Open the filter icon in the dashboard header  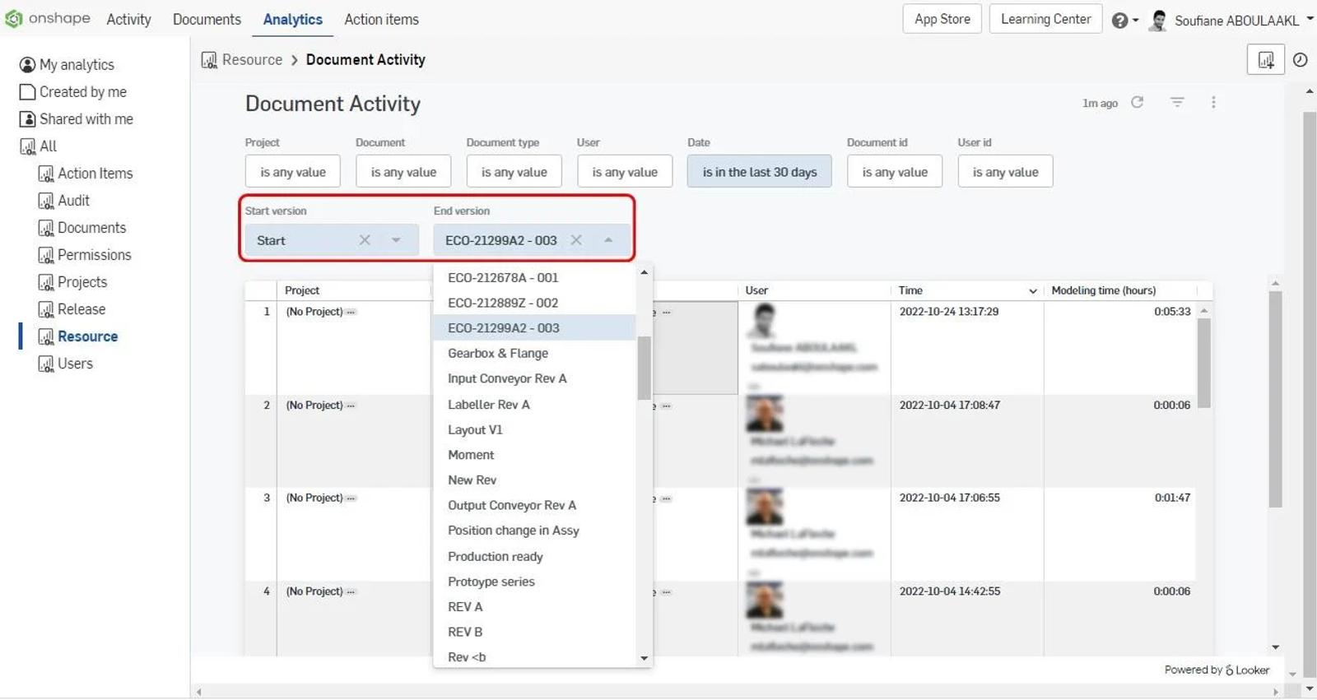pyautogui.click(x=1177, y=102)
